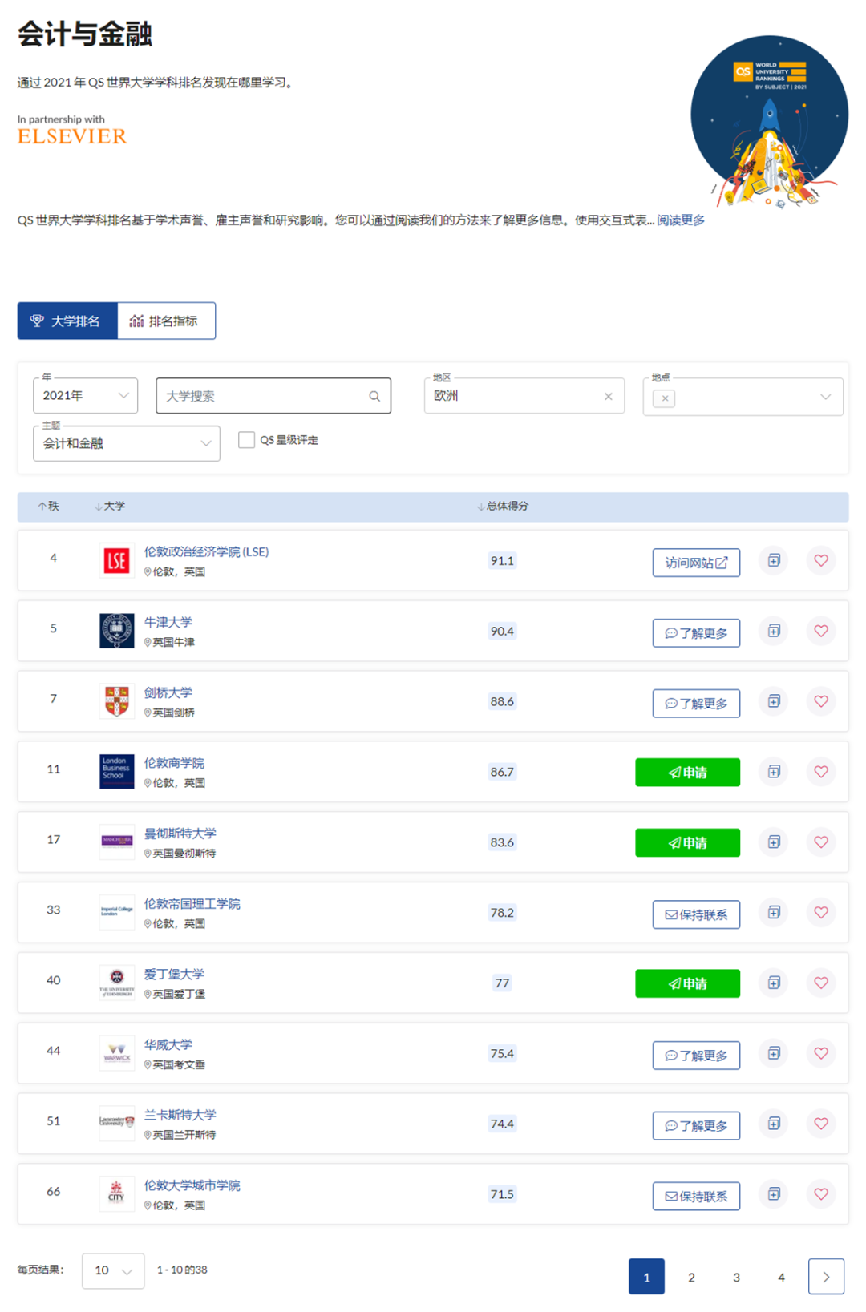The image size is (866, 1312).
Task: Switch to 大学排名 tab
Action: [x=67, y=321]
